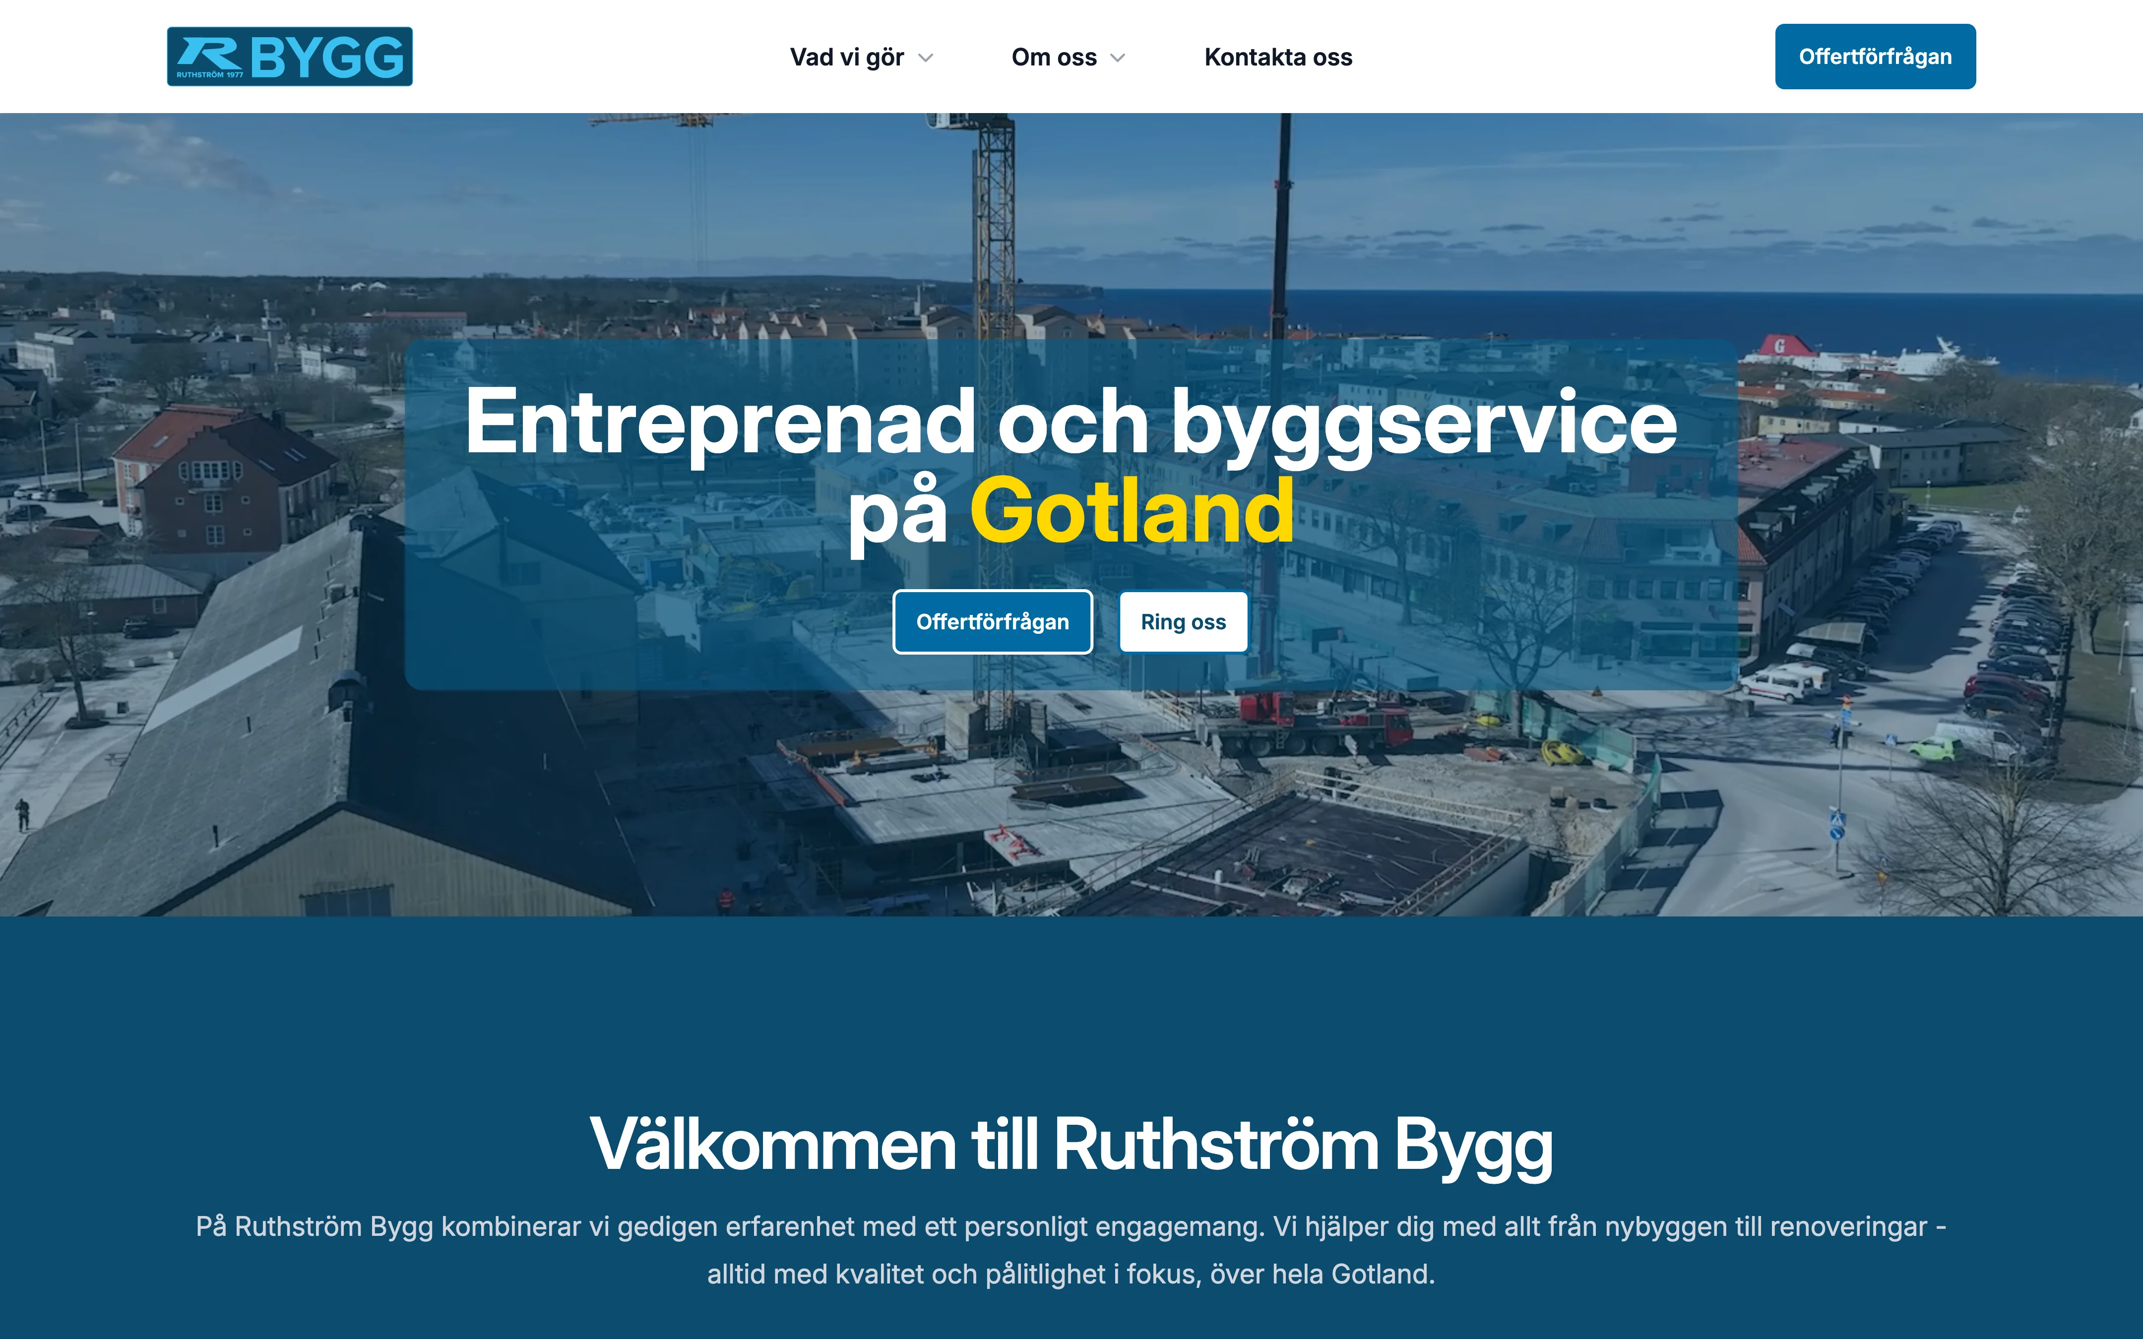Viewport: 2143px width, 1339px height.
Task: Open the Vad vi gör menu
Action: [847, 58]
